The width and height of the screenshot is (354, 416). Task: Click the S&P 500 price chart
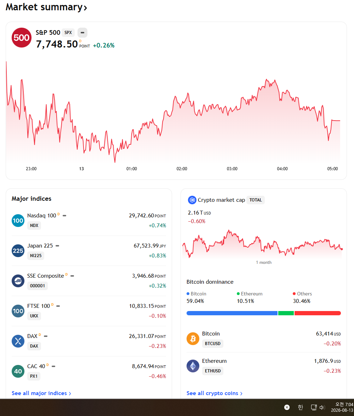tap(173, 111)
